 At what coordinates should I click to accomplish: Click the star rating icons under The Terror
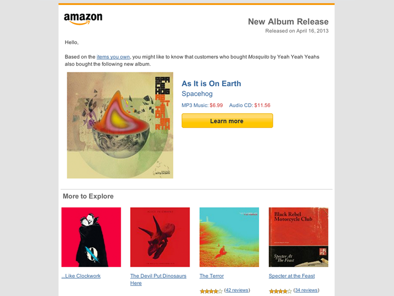point(211,291)
